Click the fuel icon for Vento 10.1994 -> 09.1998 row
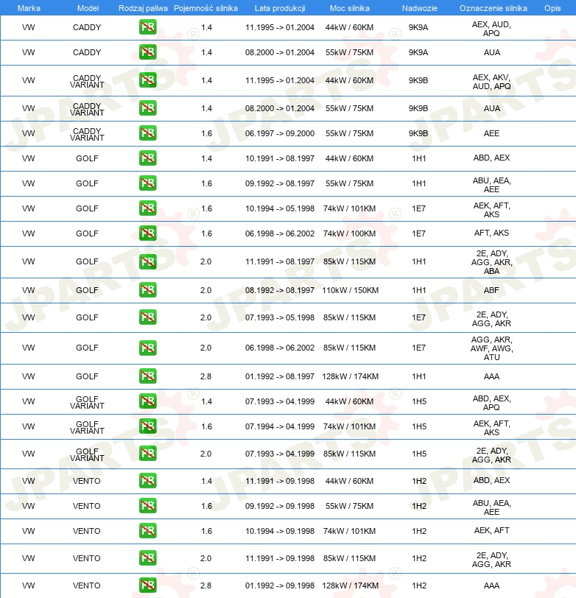Screen dimensions: 576x598 147,531
